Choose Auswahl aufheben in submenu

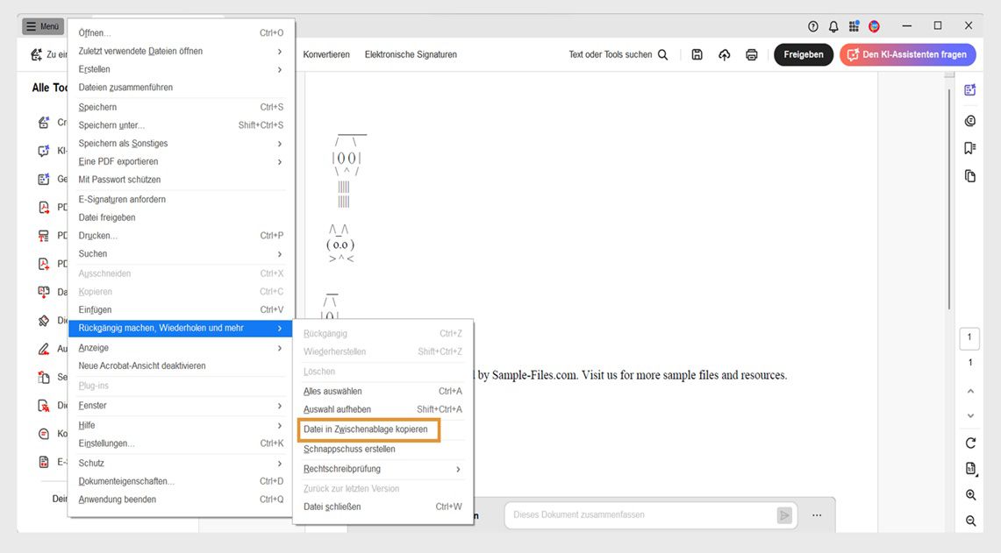pos(383,409)
